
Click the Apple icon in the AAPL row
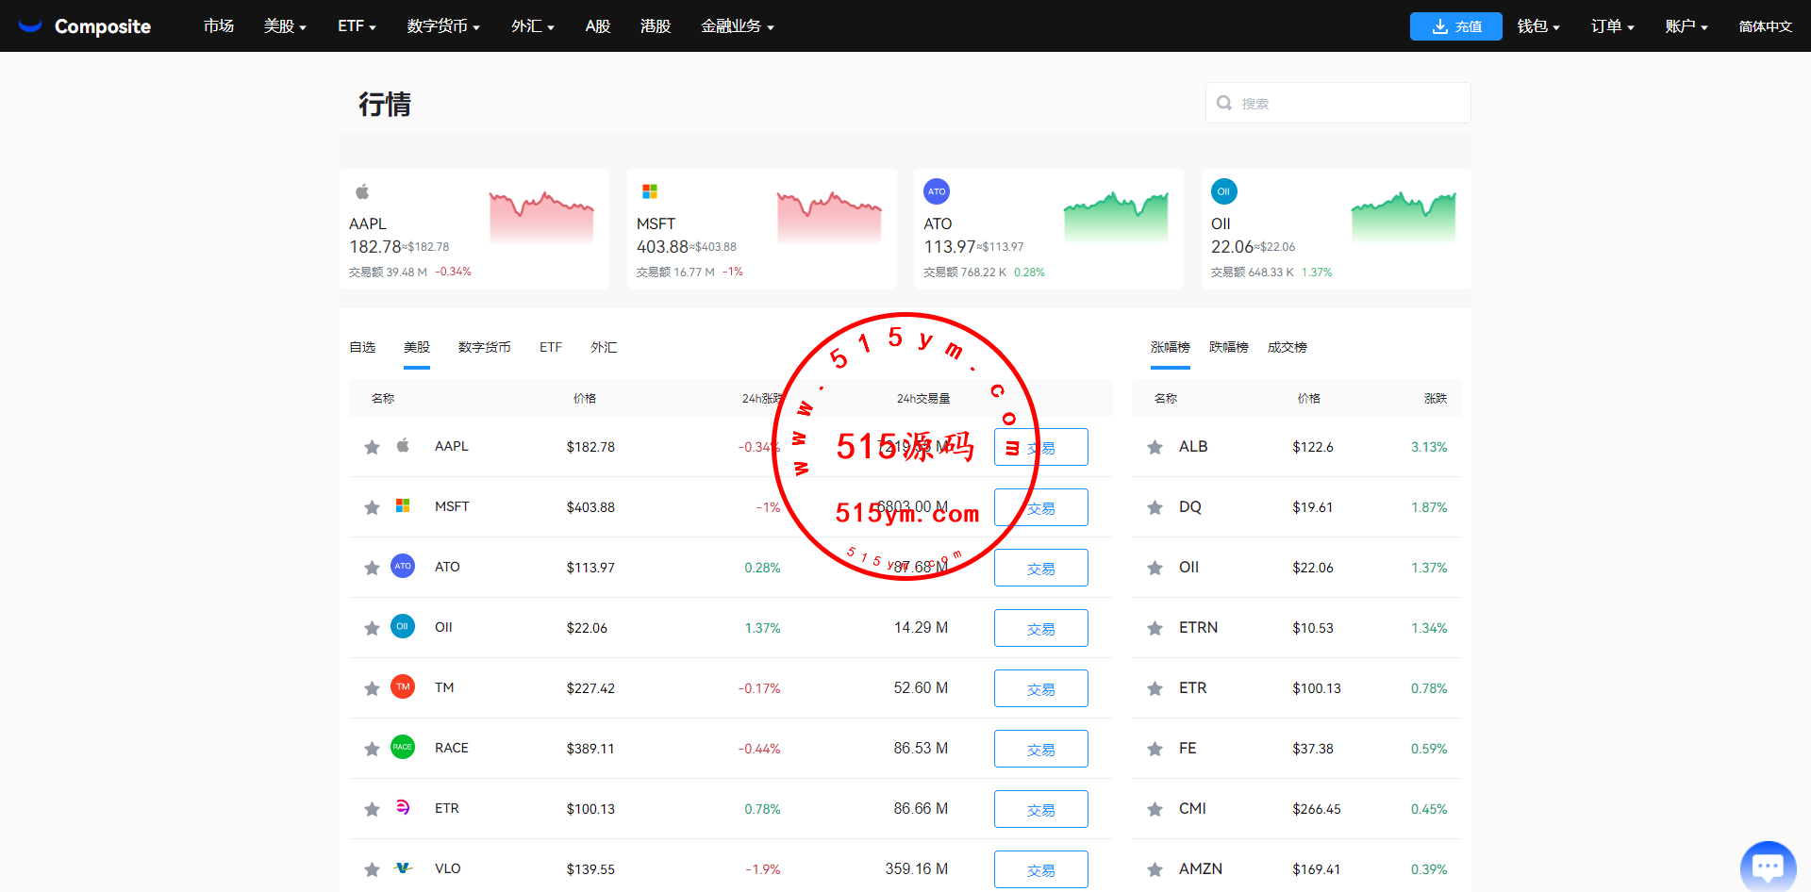(x=403, y=446)
